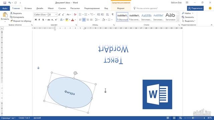Image resolution: width=214 pixels, height=120 pixels.
Task: Apply the red font color
Action: pyautogui.click(x=73, y=20)
